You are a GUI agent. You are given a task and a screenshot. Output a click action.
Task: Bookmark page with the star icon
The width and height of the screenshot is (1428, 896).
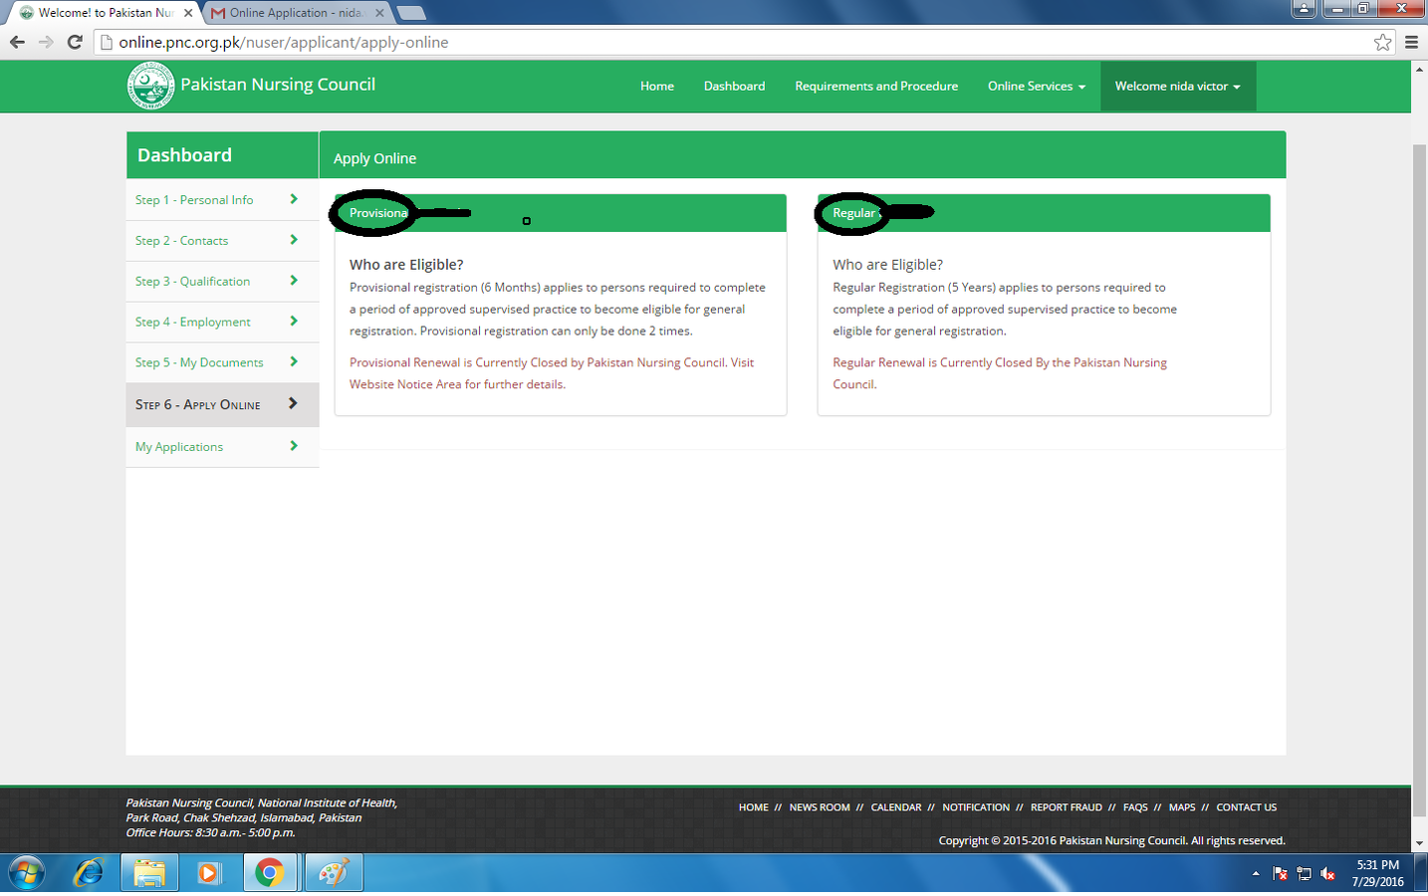coord(1382,42)
